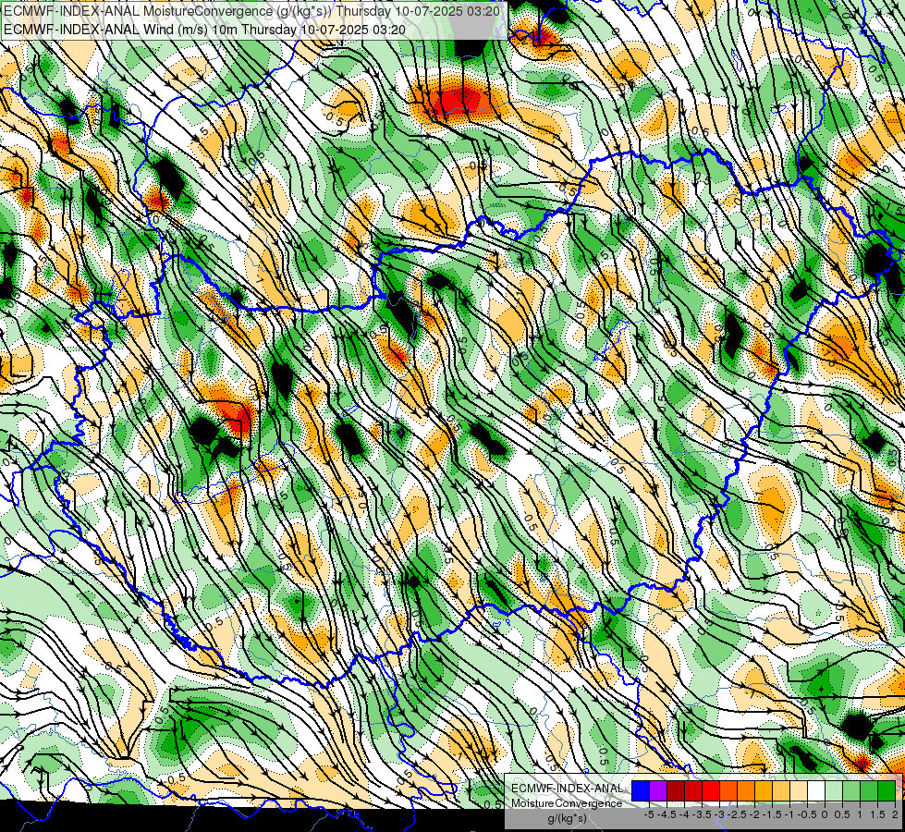Select the dark maroon swatch between -4.5 and -4
The height and width of the screenshot is (832, 905).
676,790
